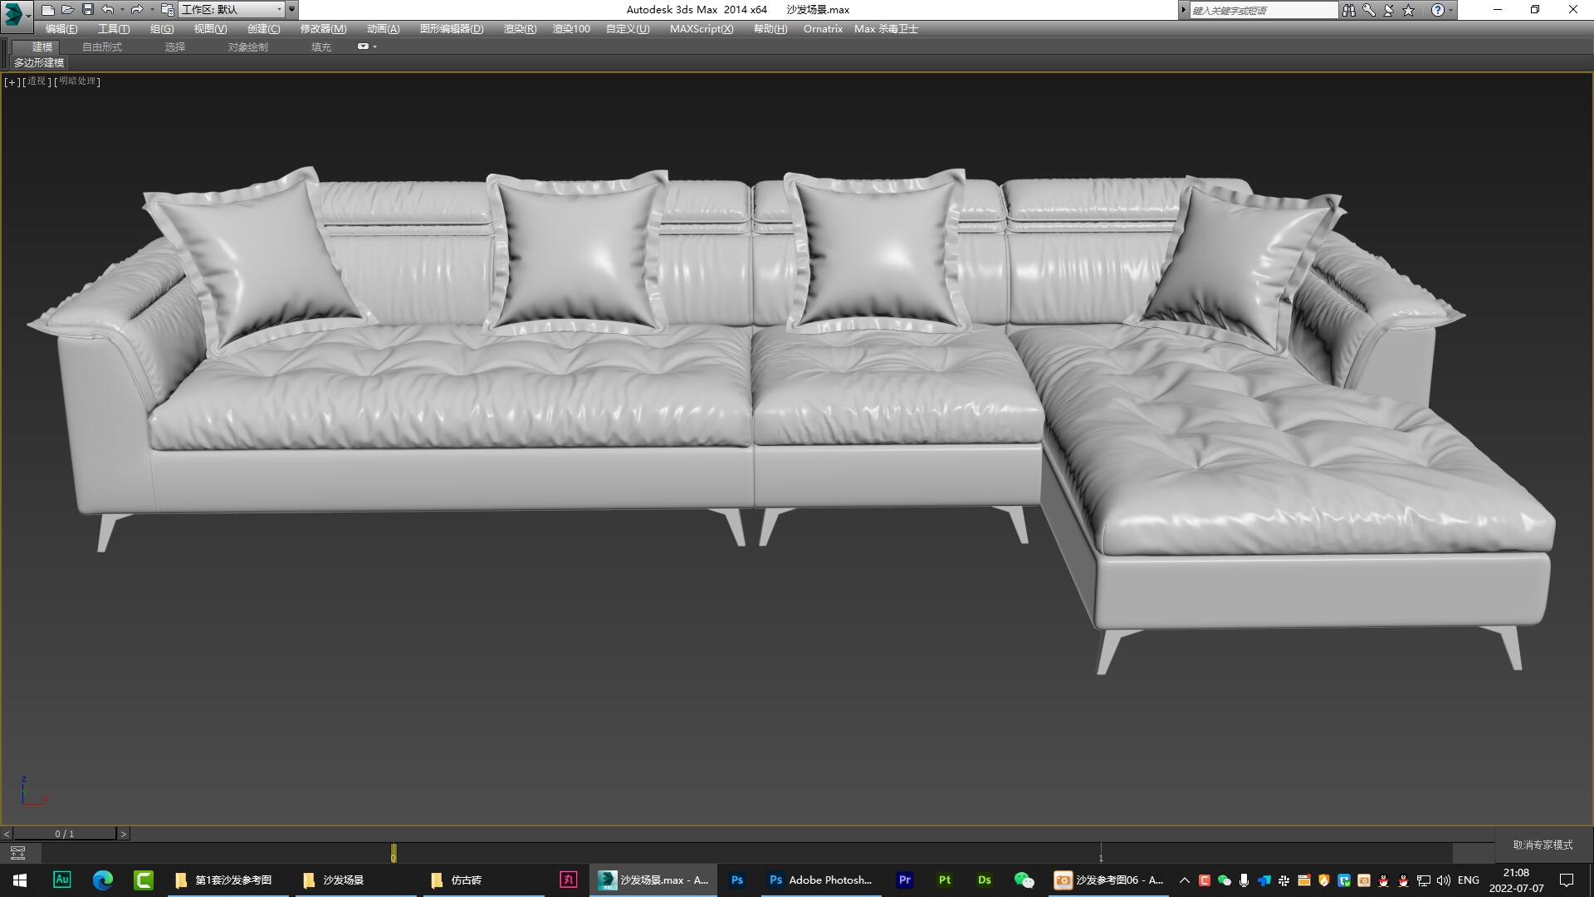Open a file using the Open icon
1594x897 pixels.
click(x=67, y=9)
